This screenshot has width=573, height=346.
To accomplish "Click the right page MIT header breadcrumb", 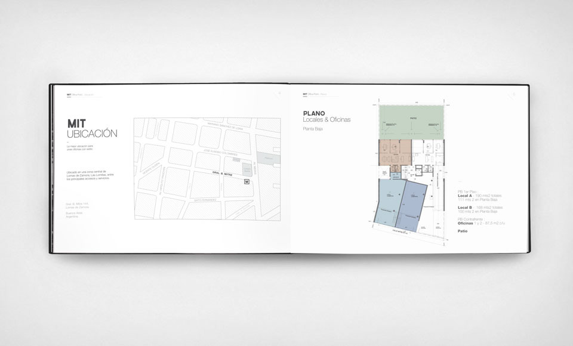I will (315, 94).
